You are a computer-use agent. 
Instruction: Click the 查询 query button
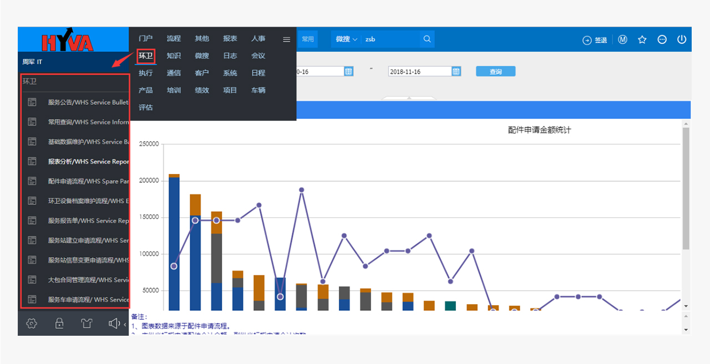click(495, 71)
